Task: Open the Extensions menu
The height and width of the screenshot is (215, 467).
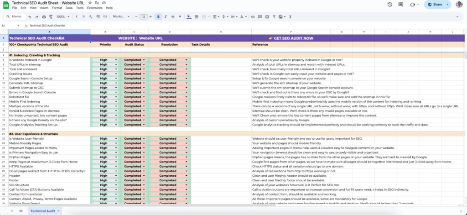Action: tap(94, 8)
